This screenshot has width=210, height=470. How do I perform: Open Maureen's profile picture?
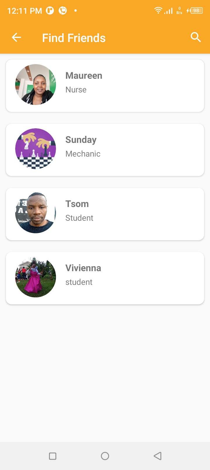tap(36, 85)
